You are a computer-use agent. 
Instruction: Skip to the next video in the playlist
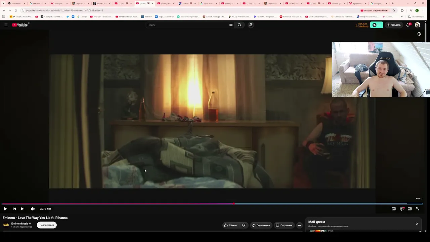pos(23,209)
